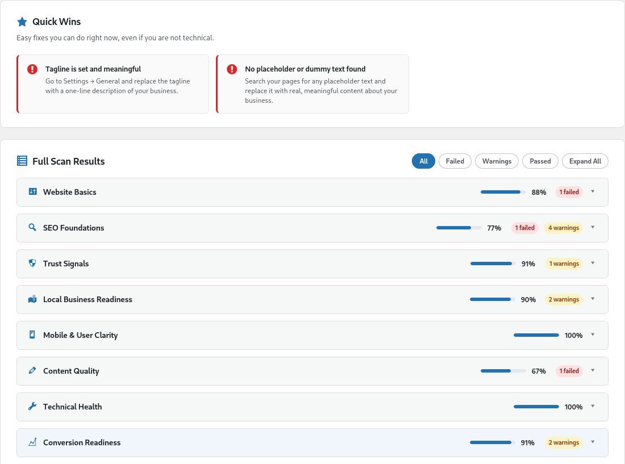Expand Local Business Readiness with its arrow
The image size is (625, 464).
coord(593,299)
